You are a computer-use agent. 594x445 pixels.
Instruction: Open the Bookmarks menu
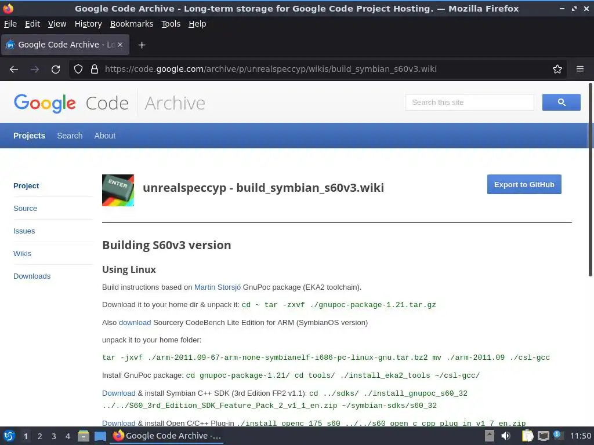click(x=132, y=24)
